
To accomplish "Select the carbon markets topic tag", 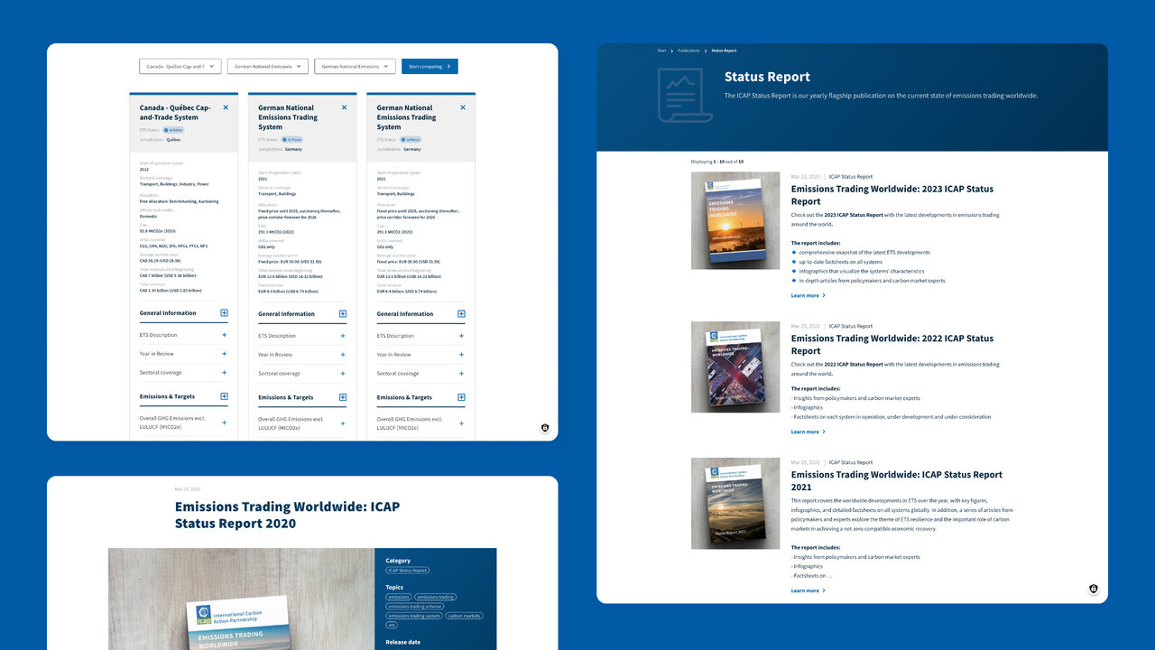I will coord(465,616).
